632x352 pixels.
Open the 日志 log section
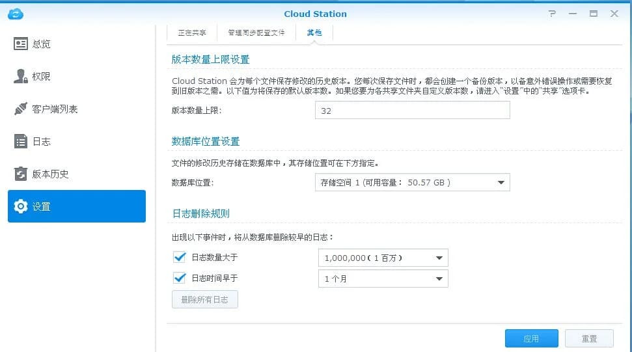pos(77,141)
